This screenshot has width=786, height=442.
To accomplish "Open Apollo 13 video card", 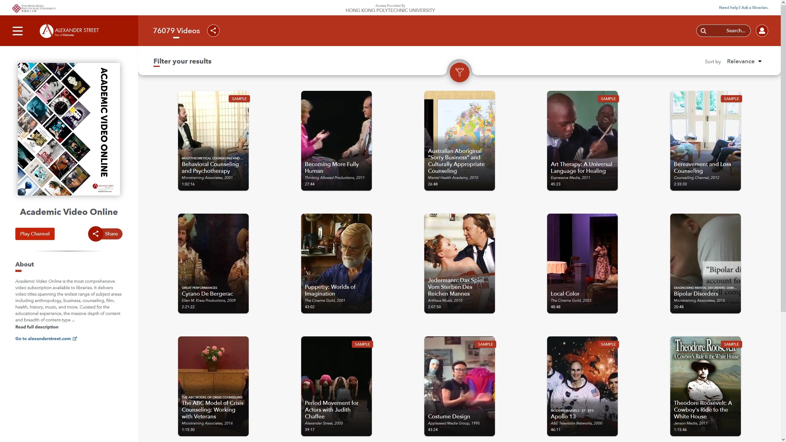I will click(x=582, y=386).
